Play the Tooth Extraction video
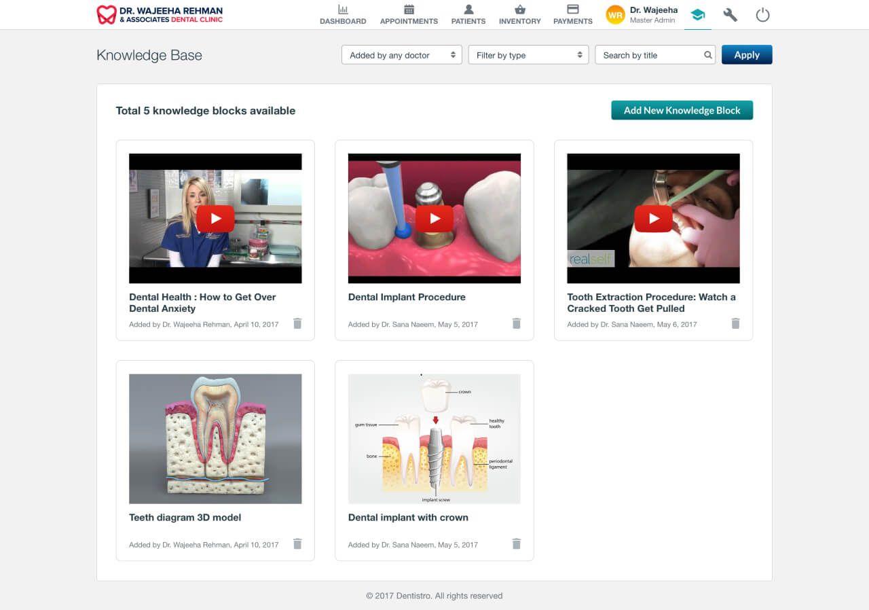The width and height of the screenshot is (869, 610). tap(653, 219)
